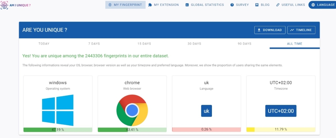Open My Fingerprint page
The height and width of the screenshot is (138, 336).
[x=125, y=5]
